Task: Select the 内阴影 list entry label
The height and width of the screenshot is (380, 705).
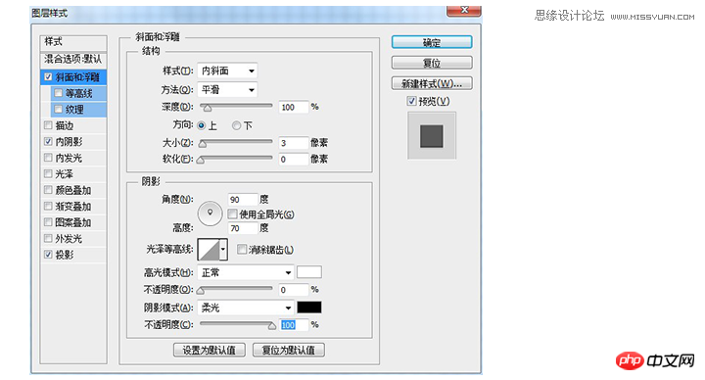Action: click(x=69, y=142)
